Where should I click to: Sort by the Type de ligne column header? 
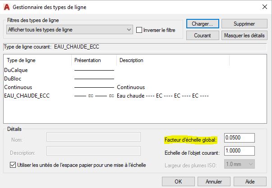[22, 60]
